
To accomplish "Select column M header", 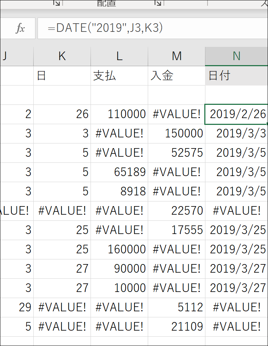I will click(176, 56).
